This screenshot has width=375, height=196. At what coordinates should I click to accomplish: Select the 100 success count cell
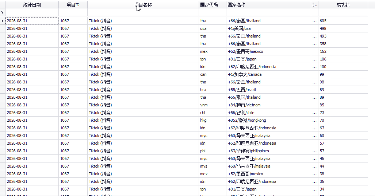(343, 67)
